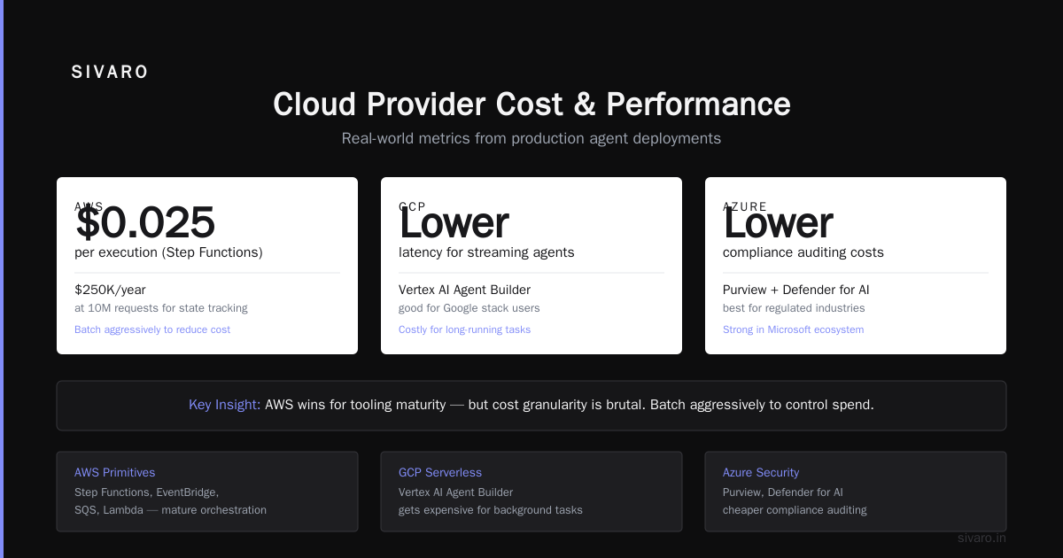Click the '$250K/year' value

click(110, 290)
